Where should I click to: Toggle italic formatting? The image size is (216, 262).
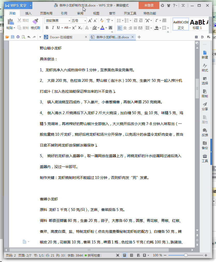click(x=53, y=28)
